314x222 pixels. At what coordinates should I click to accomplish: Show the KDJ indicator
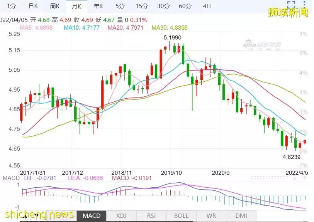[121, 216]
